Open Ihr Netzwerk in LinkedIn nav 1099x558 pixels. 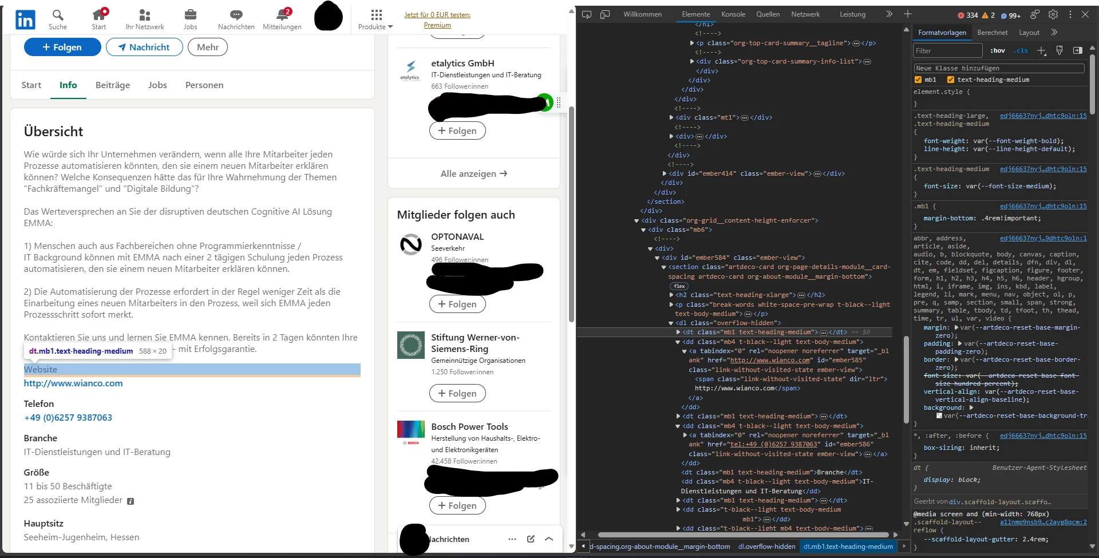[x=145, y=19]
